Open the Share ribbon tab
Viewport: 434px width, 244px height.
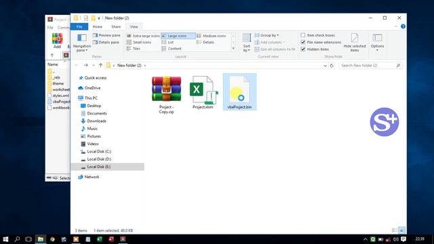116,27
